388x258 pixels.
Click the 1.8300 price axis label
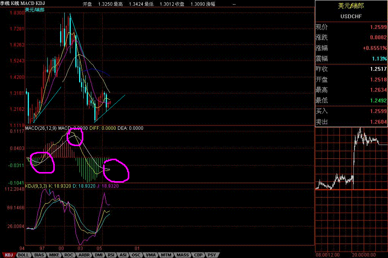tap(17, 13)
